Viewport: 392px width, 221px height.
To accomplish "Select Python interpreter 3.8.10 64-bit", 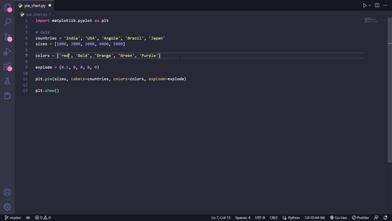I will pyautogui.click(x=314, y=218).
